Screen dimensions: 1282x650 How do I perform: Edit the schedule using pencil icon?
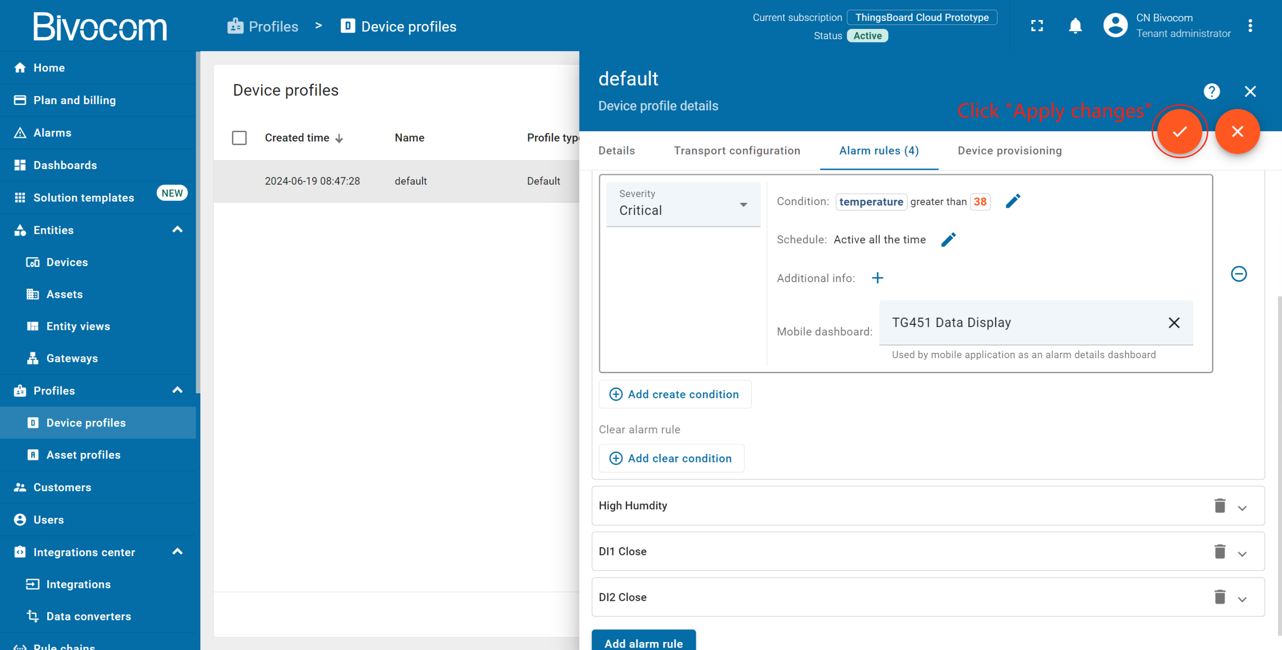(948, 240)
